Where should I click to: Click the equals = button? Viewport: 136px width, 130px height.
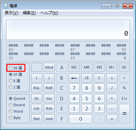pyautogui.click(x=124, y=114)
